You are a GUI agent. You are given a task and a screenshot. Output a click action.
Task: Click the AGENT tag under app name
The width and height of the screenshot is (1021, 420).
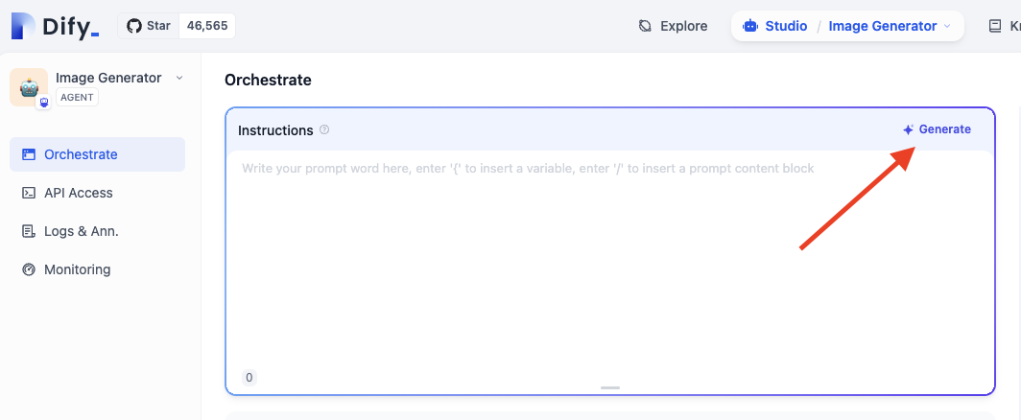click(x=77, y=97)
